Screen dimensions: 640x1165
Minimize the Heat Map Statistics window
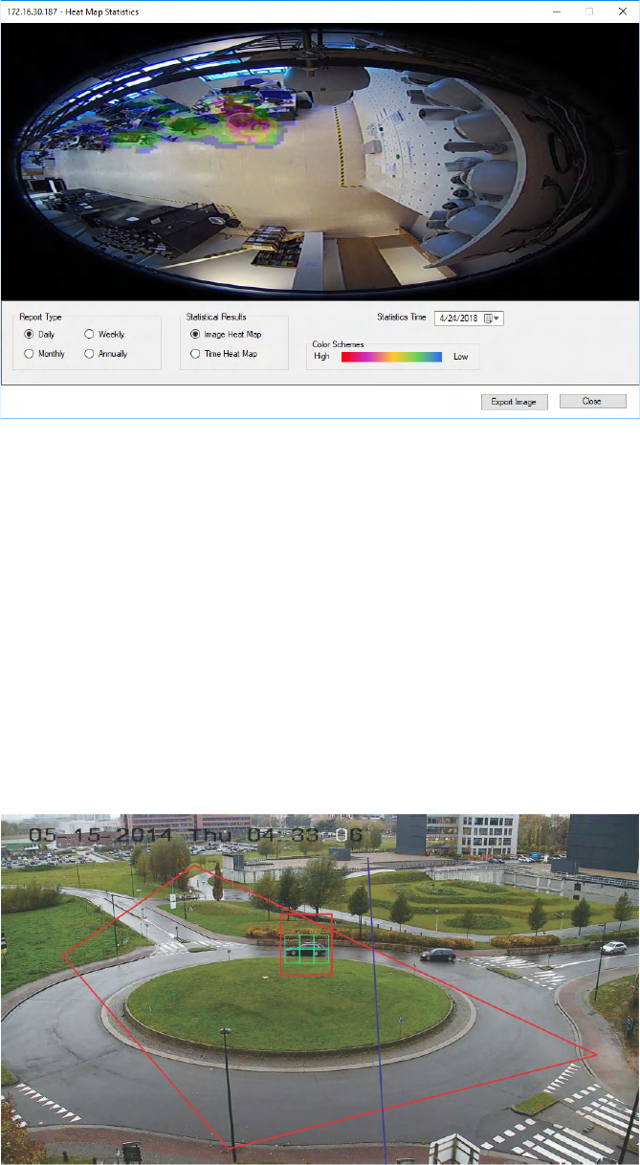click(x=557, y=11)
